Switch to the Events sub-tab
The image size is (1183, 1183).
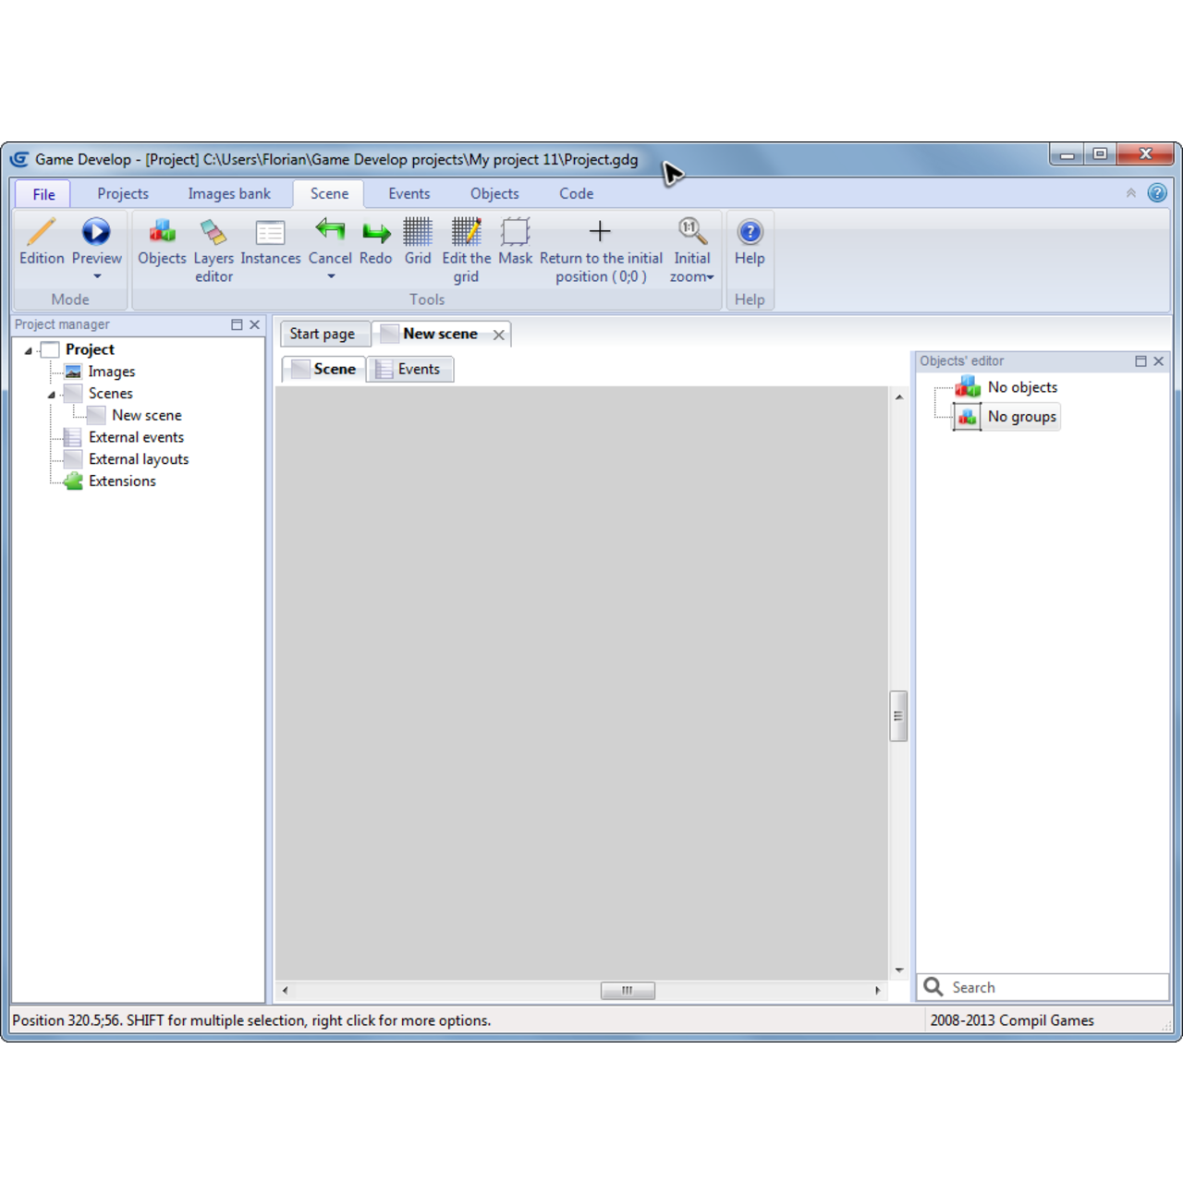coord(409,369)
